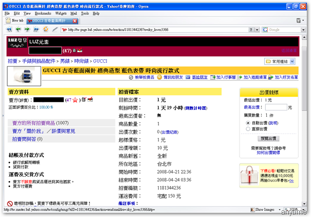This screenshot has height=217, width=311.
Task: Click the envelope send-to-friend icon
Action: click(x=188, y=77)
